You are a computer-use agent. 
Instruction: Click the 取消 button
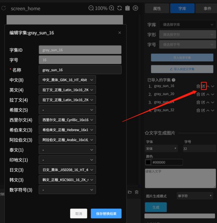(79, 214)
